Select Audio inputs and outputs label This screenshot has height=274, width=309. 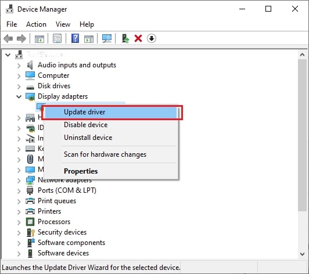pyautogui.click(x=77, y=65)
